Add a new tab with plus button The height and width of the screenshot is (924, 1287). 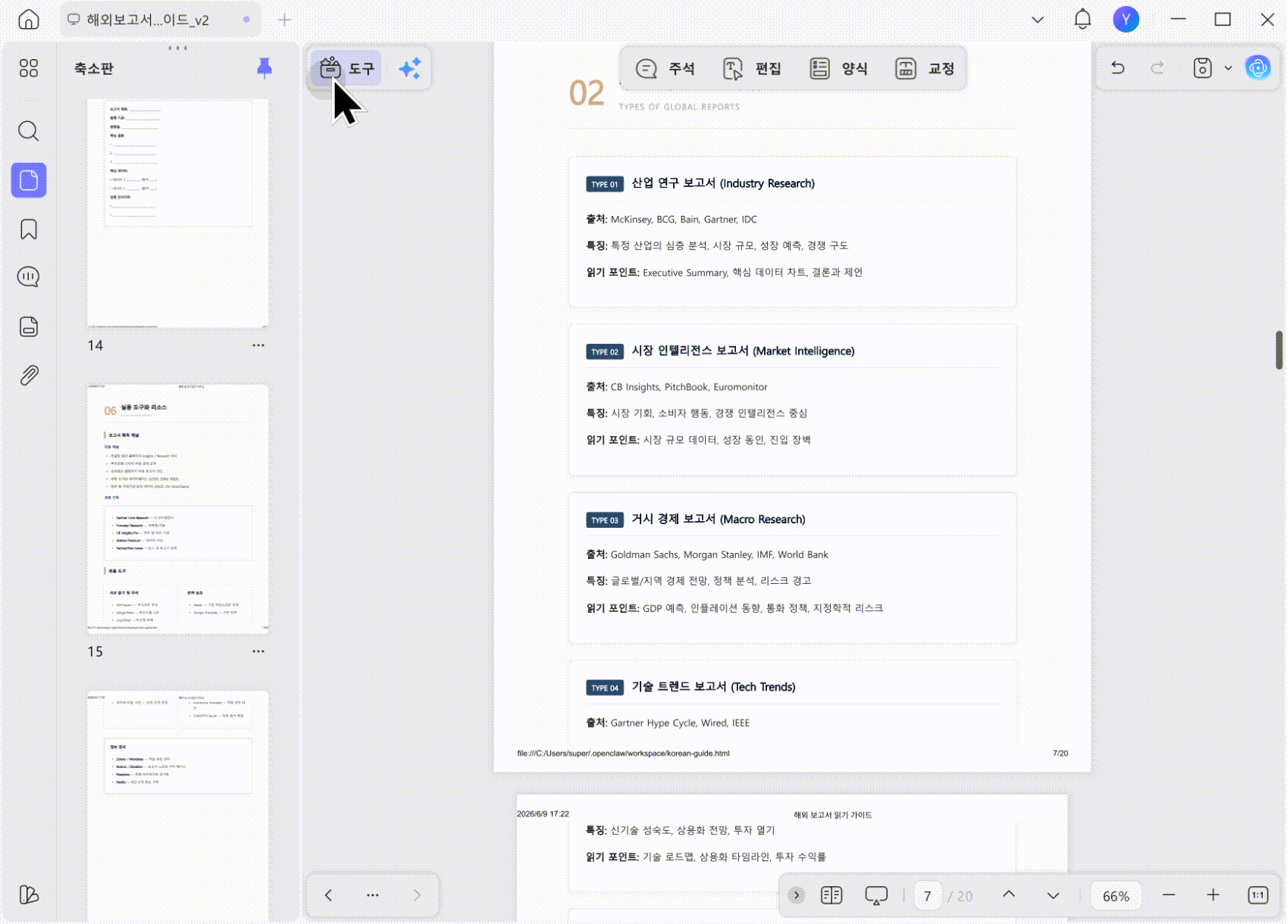click(x=284, y=20)
